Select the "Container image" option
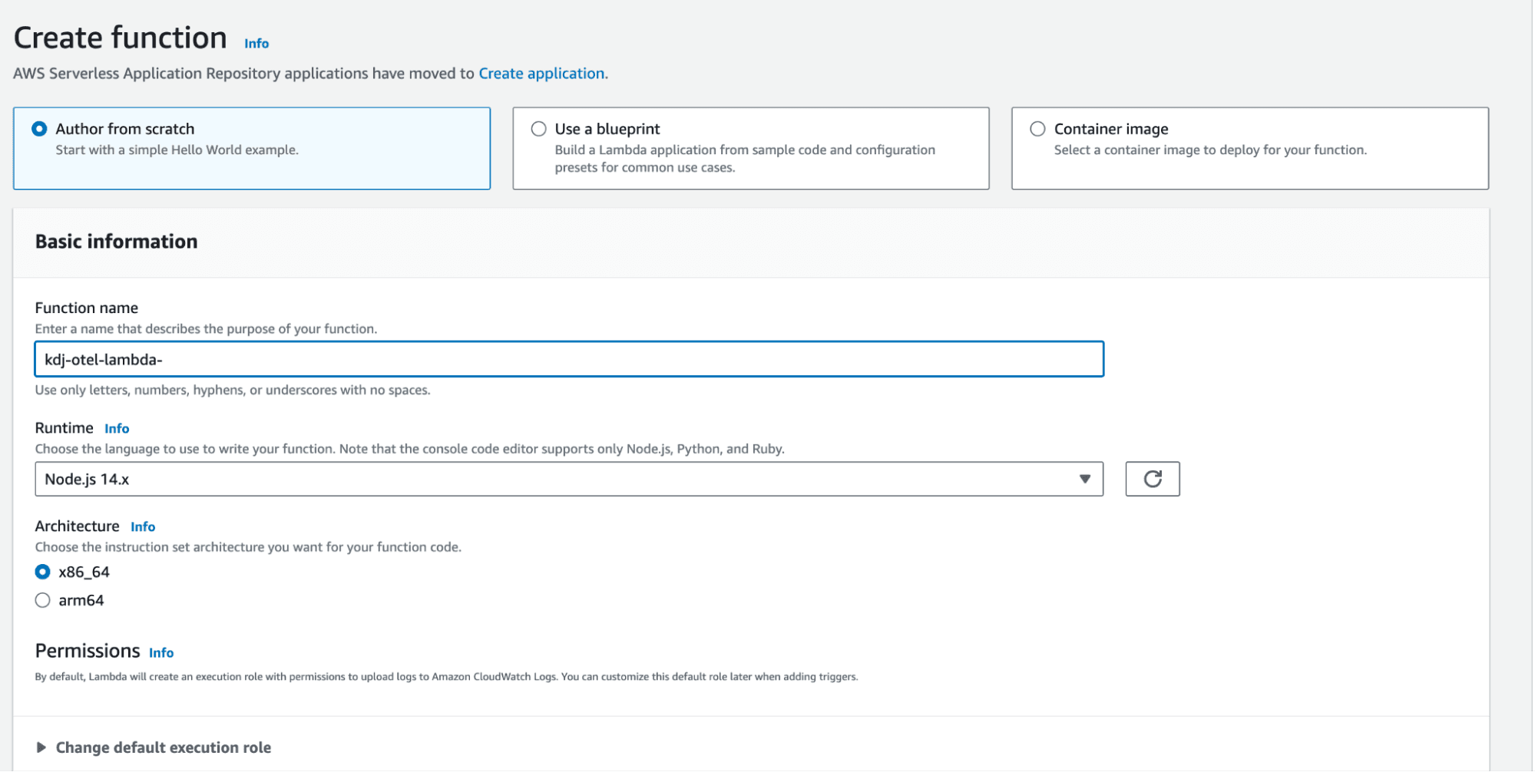 [1037, 128]
